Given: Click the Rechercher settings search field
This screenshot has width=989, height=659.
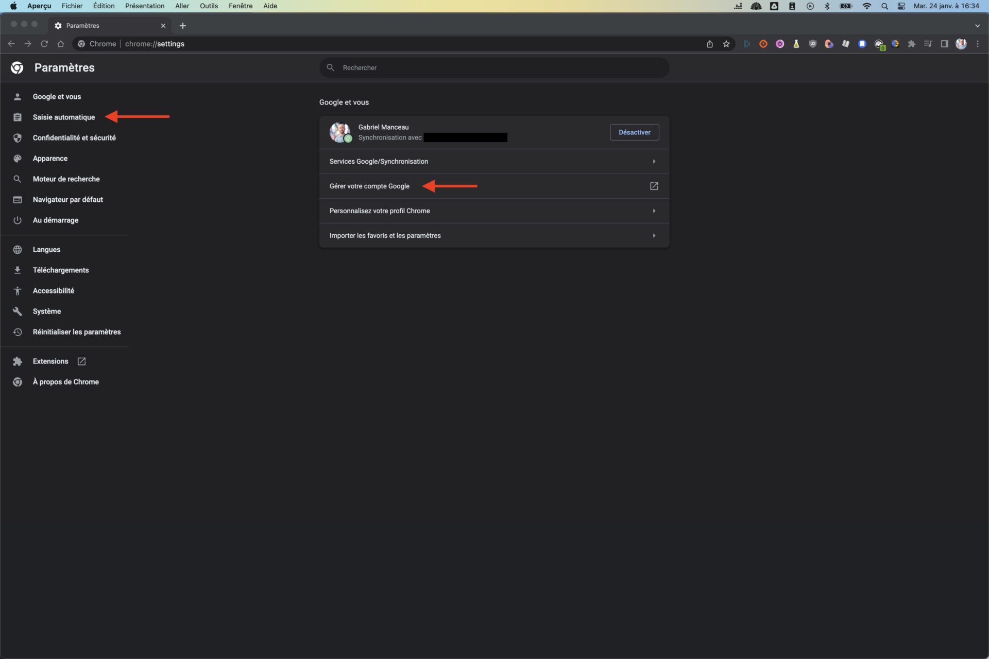Looking at the screenshot, I should pyautogui.click(x=494, y=67).
